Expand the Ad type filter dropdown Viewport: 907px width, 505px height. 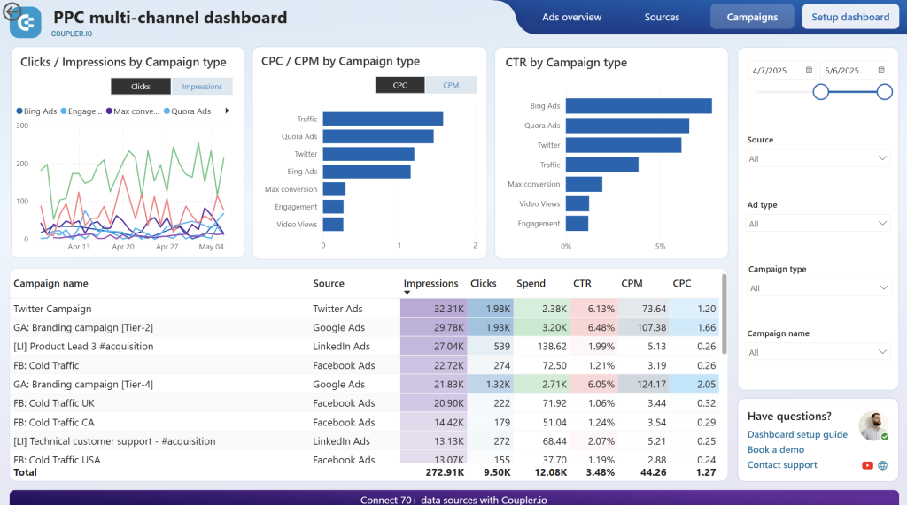pos(818,224)
